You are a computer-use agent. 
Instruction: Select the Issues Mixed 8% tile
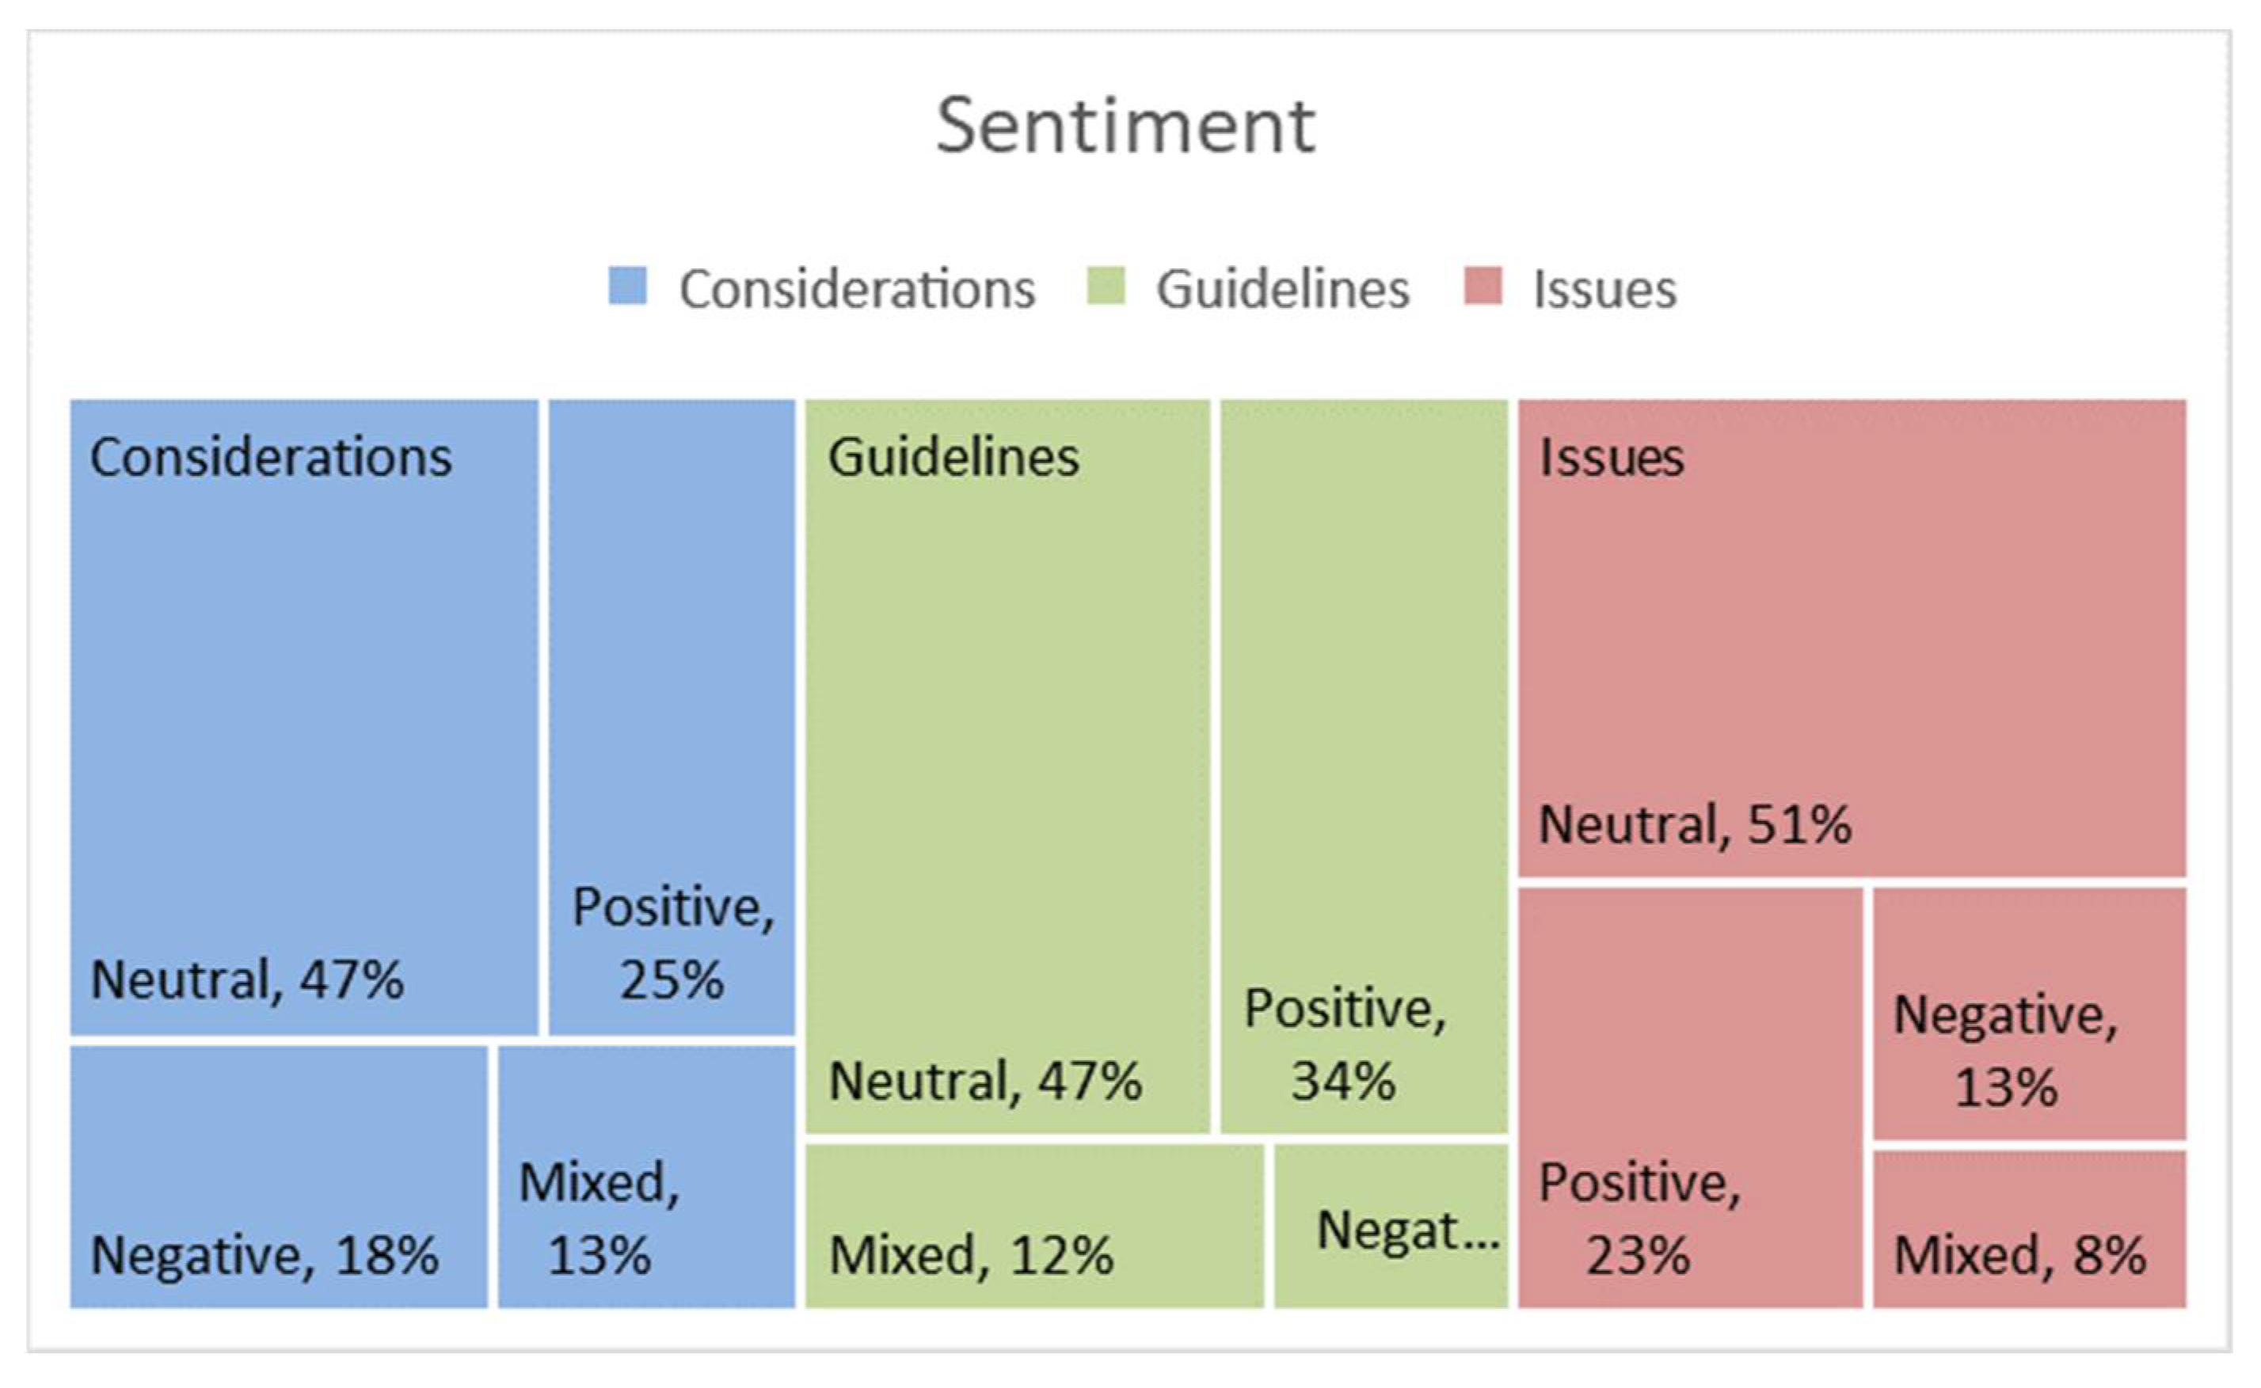pyautogui.click(x=2029, y=1227)
